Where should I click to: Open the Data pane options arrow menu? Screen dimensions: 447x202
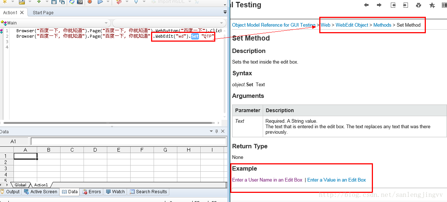(x=211, y=132)
